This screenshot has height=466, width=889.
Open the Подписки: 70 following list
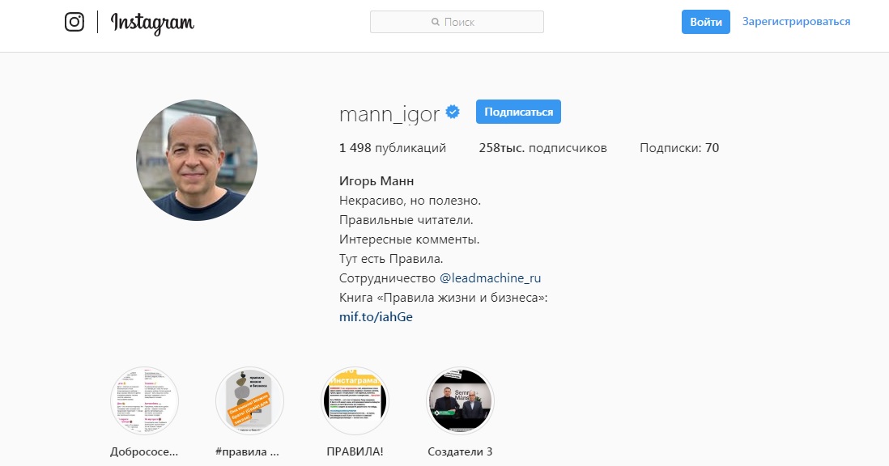(679, 148)
